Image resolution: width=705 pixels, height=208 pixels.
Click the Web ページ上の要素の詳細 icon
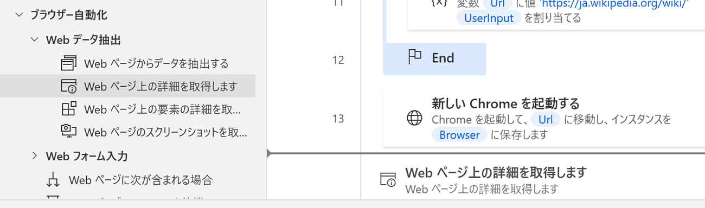point(69,109)
